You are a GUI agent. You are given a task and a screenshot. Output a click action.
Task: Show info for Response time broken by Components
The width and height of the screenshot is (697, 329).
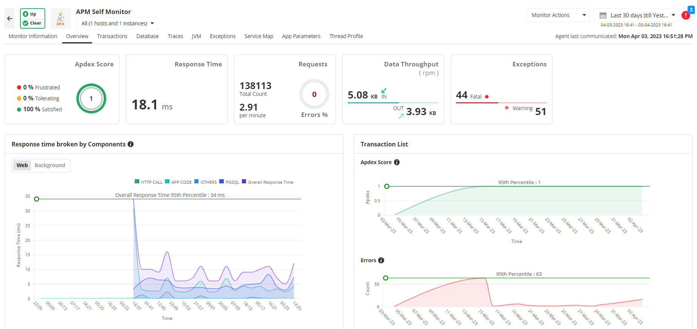(131, 144)
